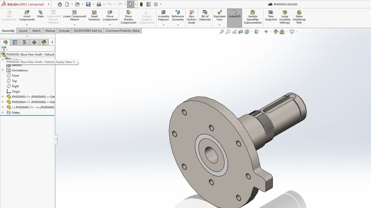Switch to the Evaluate tab
Viewport: 371px width, 208px height.
64,31
